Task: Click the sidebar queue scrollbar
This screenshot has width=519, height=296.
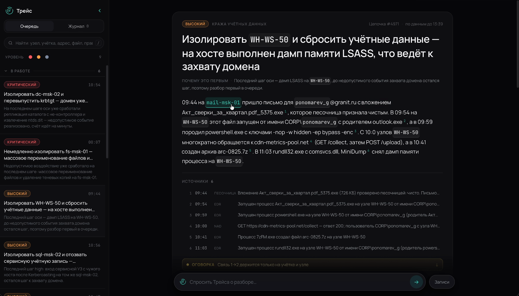Action: [x=107, y=112]
